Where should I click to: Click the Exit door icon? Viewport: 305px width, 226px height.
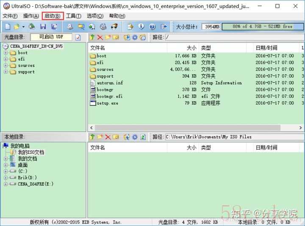[x=164, y=27]
